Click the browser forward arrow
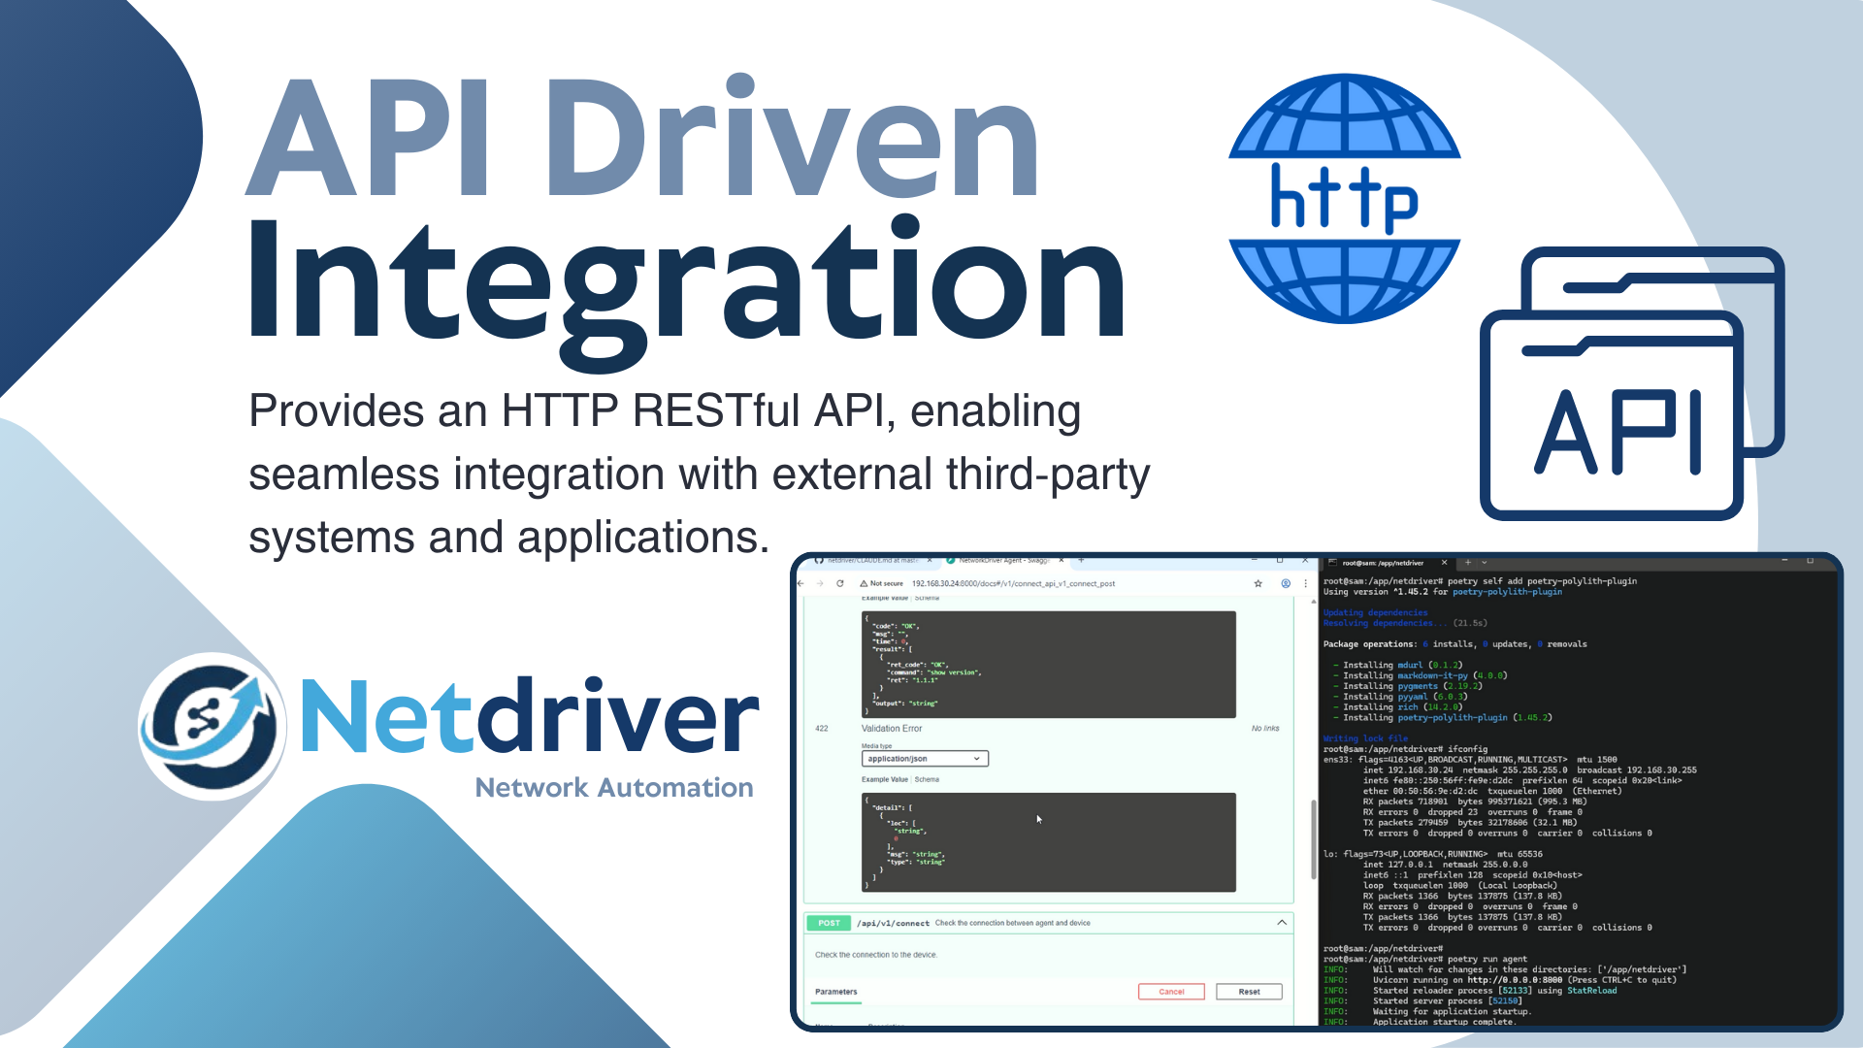1863x1048 pixels. [x=820, y=583]
